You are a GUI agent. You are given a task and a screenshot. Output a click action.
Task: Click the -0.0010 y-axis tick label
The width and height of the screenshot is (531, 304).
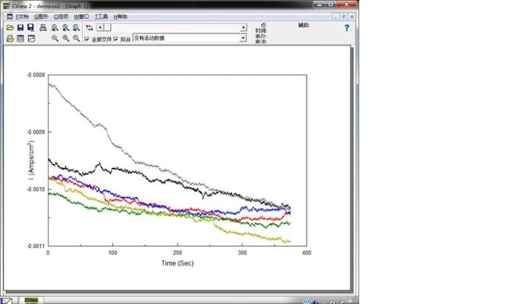[x=36, y=189]
